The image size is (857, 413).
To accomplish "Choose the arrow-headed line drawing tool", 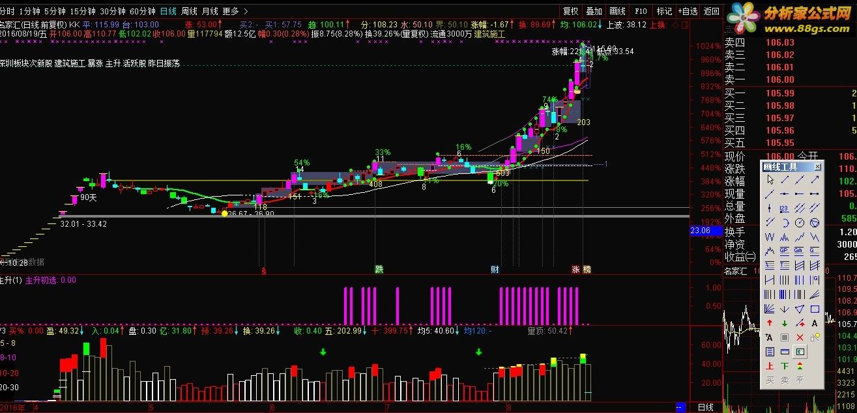I will pyautogui.click(x=815, y=179).
